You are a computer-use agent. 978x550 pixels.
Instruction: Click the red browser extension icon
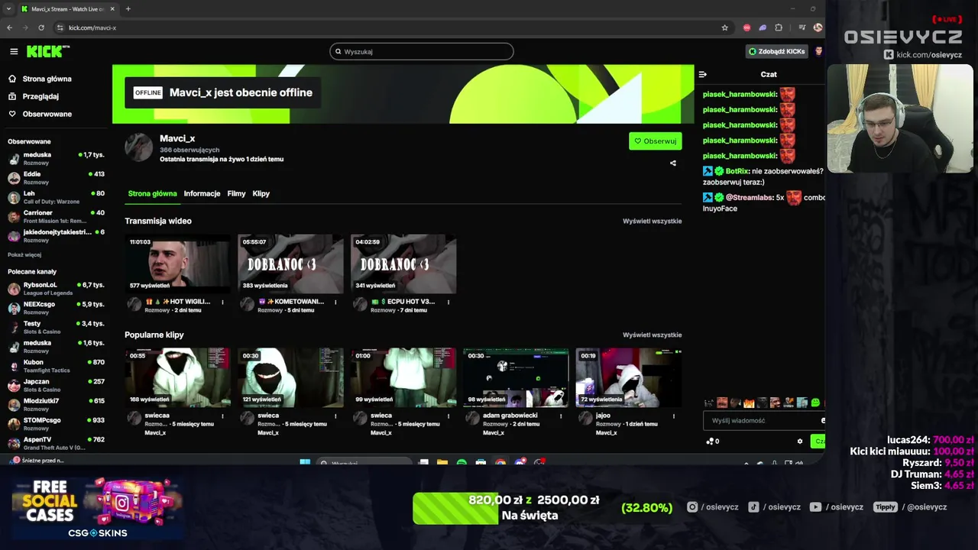pos(746,27)
